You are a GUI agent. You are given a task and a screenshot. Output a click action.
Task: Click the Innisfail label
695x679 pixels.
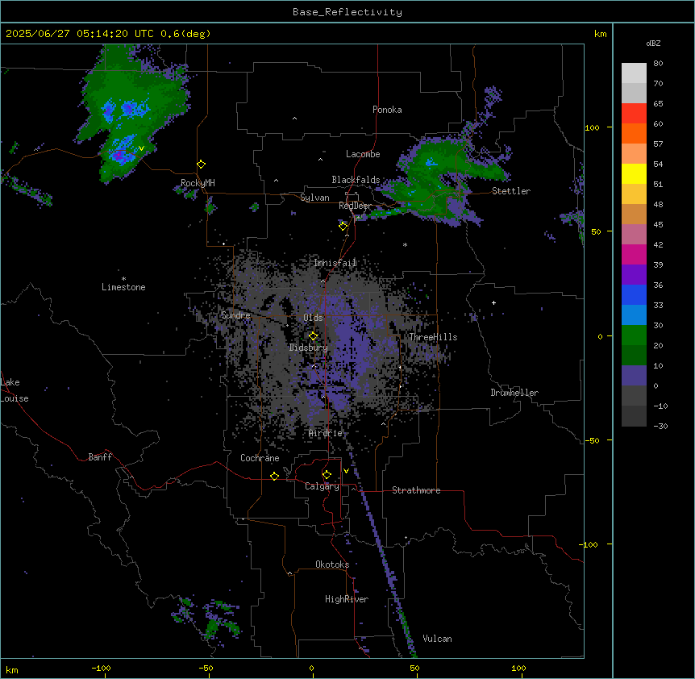(x=335, y=263)
